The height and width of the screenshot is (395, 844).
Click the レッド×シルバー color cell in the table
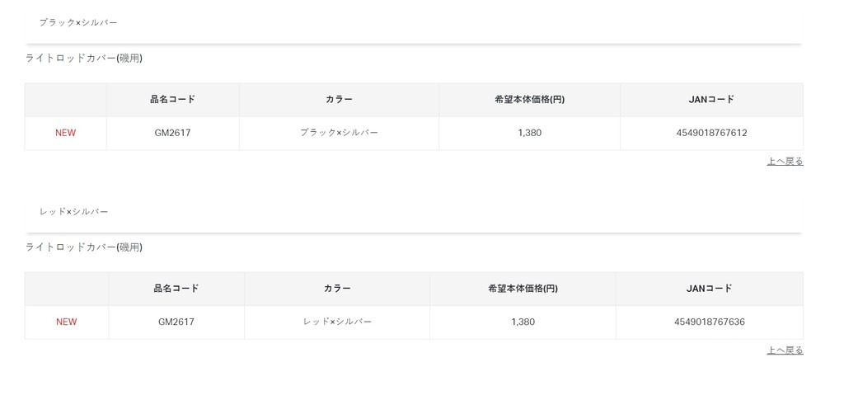[x=337, y=322]
